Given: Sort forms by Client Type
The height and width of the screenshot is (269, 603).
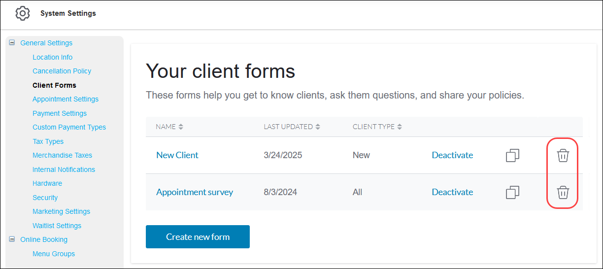Looking at the screenshot, I should (400, 127).
